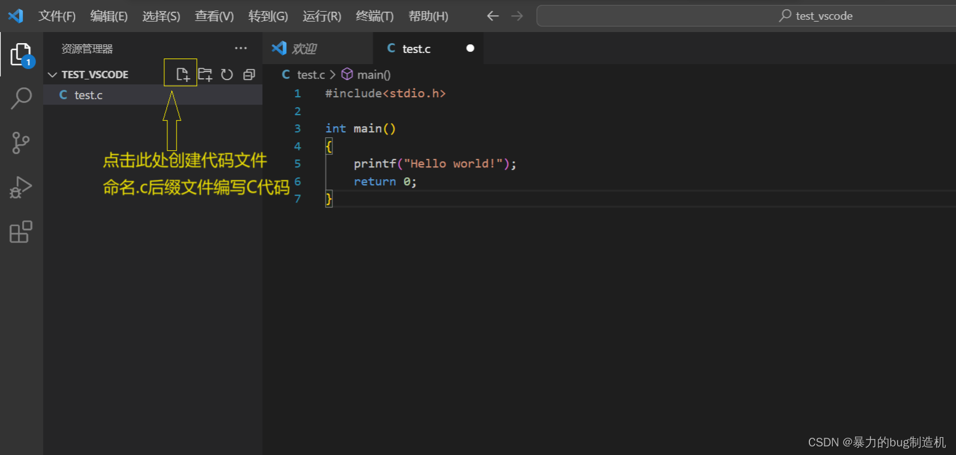Open the 查看(V) menu
The image size is (956, 455).
click(x=214, y=16)
